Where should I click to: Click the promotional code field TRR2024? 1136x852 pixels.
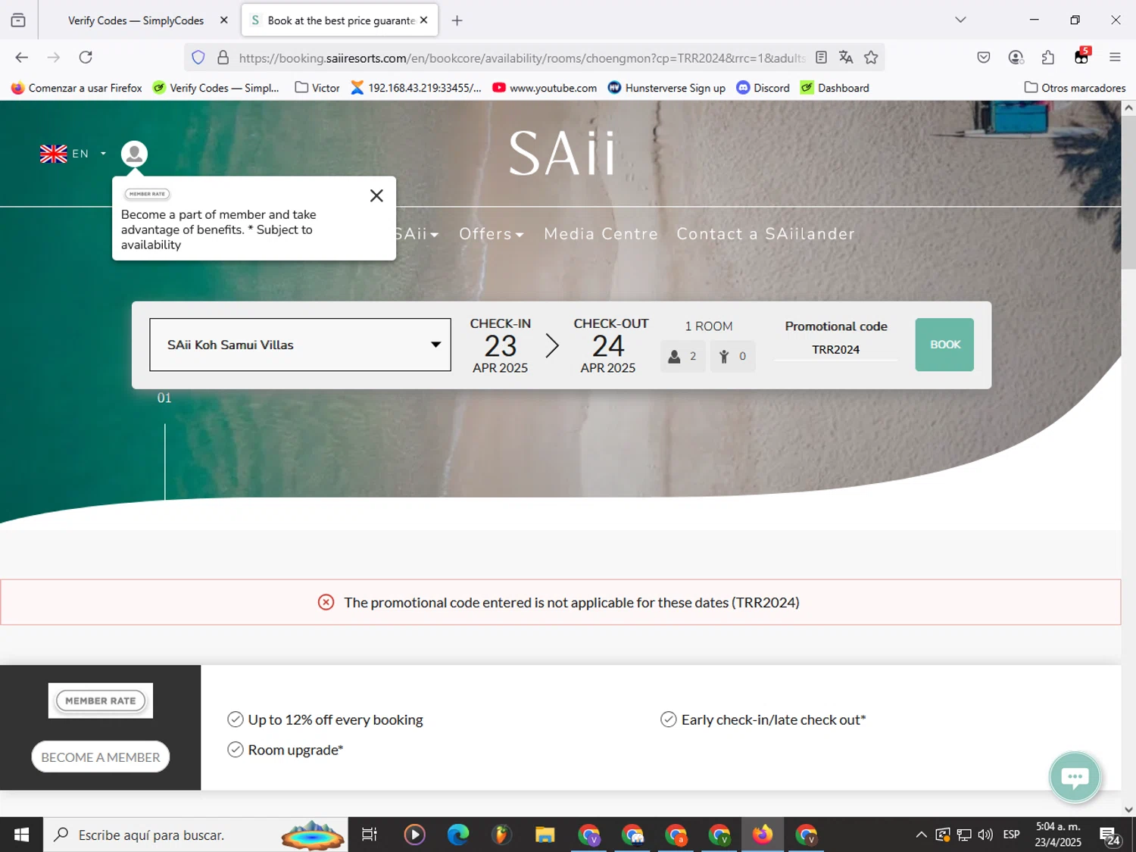pyautogui.click(x=835, y=350)
